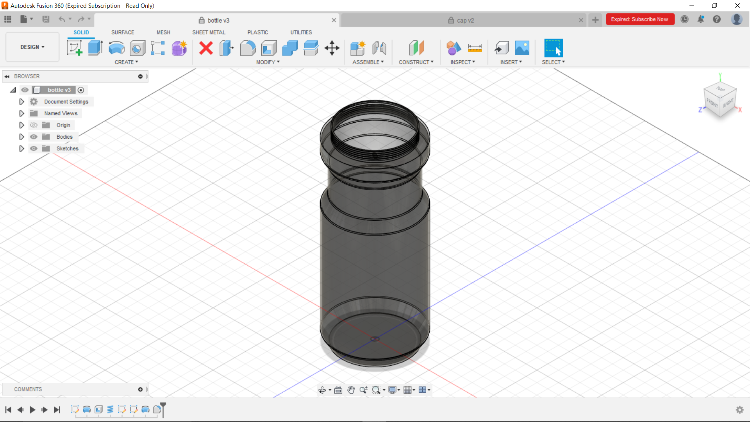Open the Measure tool
Screen dimensions: 750x422
[x=475, y=48]
